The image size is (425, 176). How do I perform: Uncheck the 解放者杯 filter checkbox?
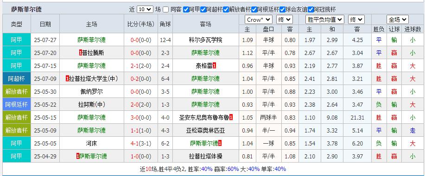pyautogui.click(x=226, y=9)
